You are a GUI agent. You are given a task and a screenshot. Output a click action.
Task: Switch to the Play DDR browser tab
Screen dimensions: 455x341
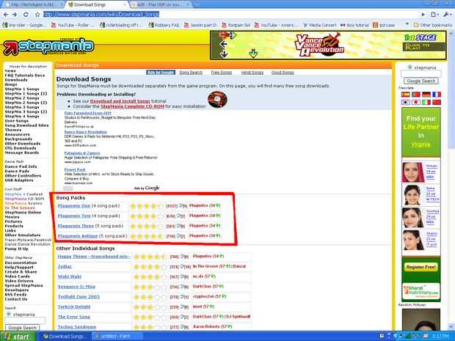click(x=160, y=4)
